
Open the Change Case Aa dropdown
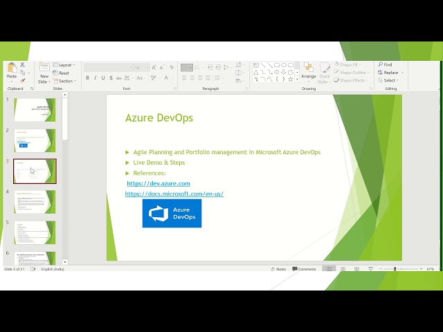tap(140, 78)
